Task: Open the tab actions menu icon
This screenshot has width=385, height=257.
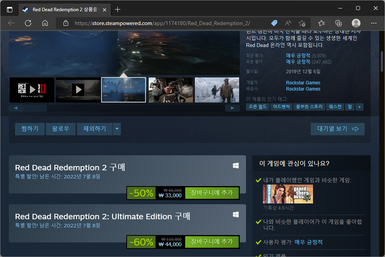Action: [x=10, y=10]
